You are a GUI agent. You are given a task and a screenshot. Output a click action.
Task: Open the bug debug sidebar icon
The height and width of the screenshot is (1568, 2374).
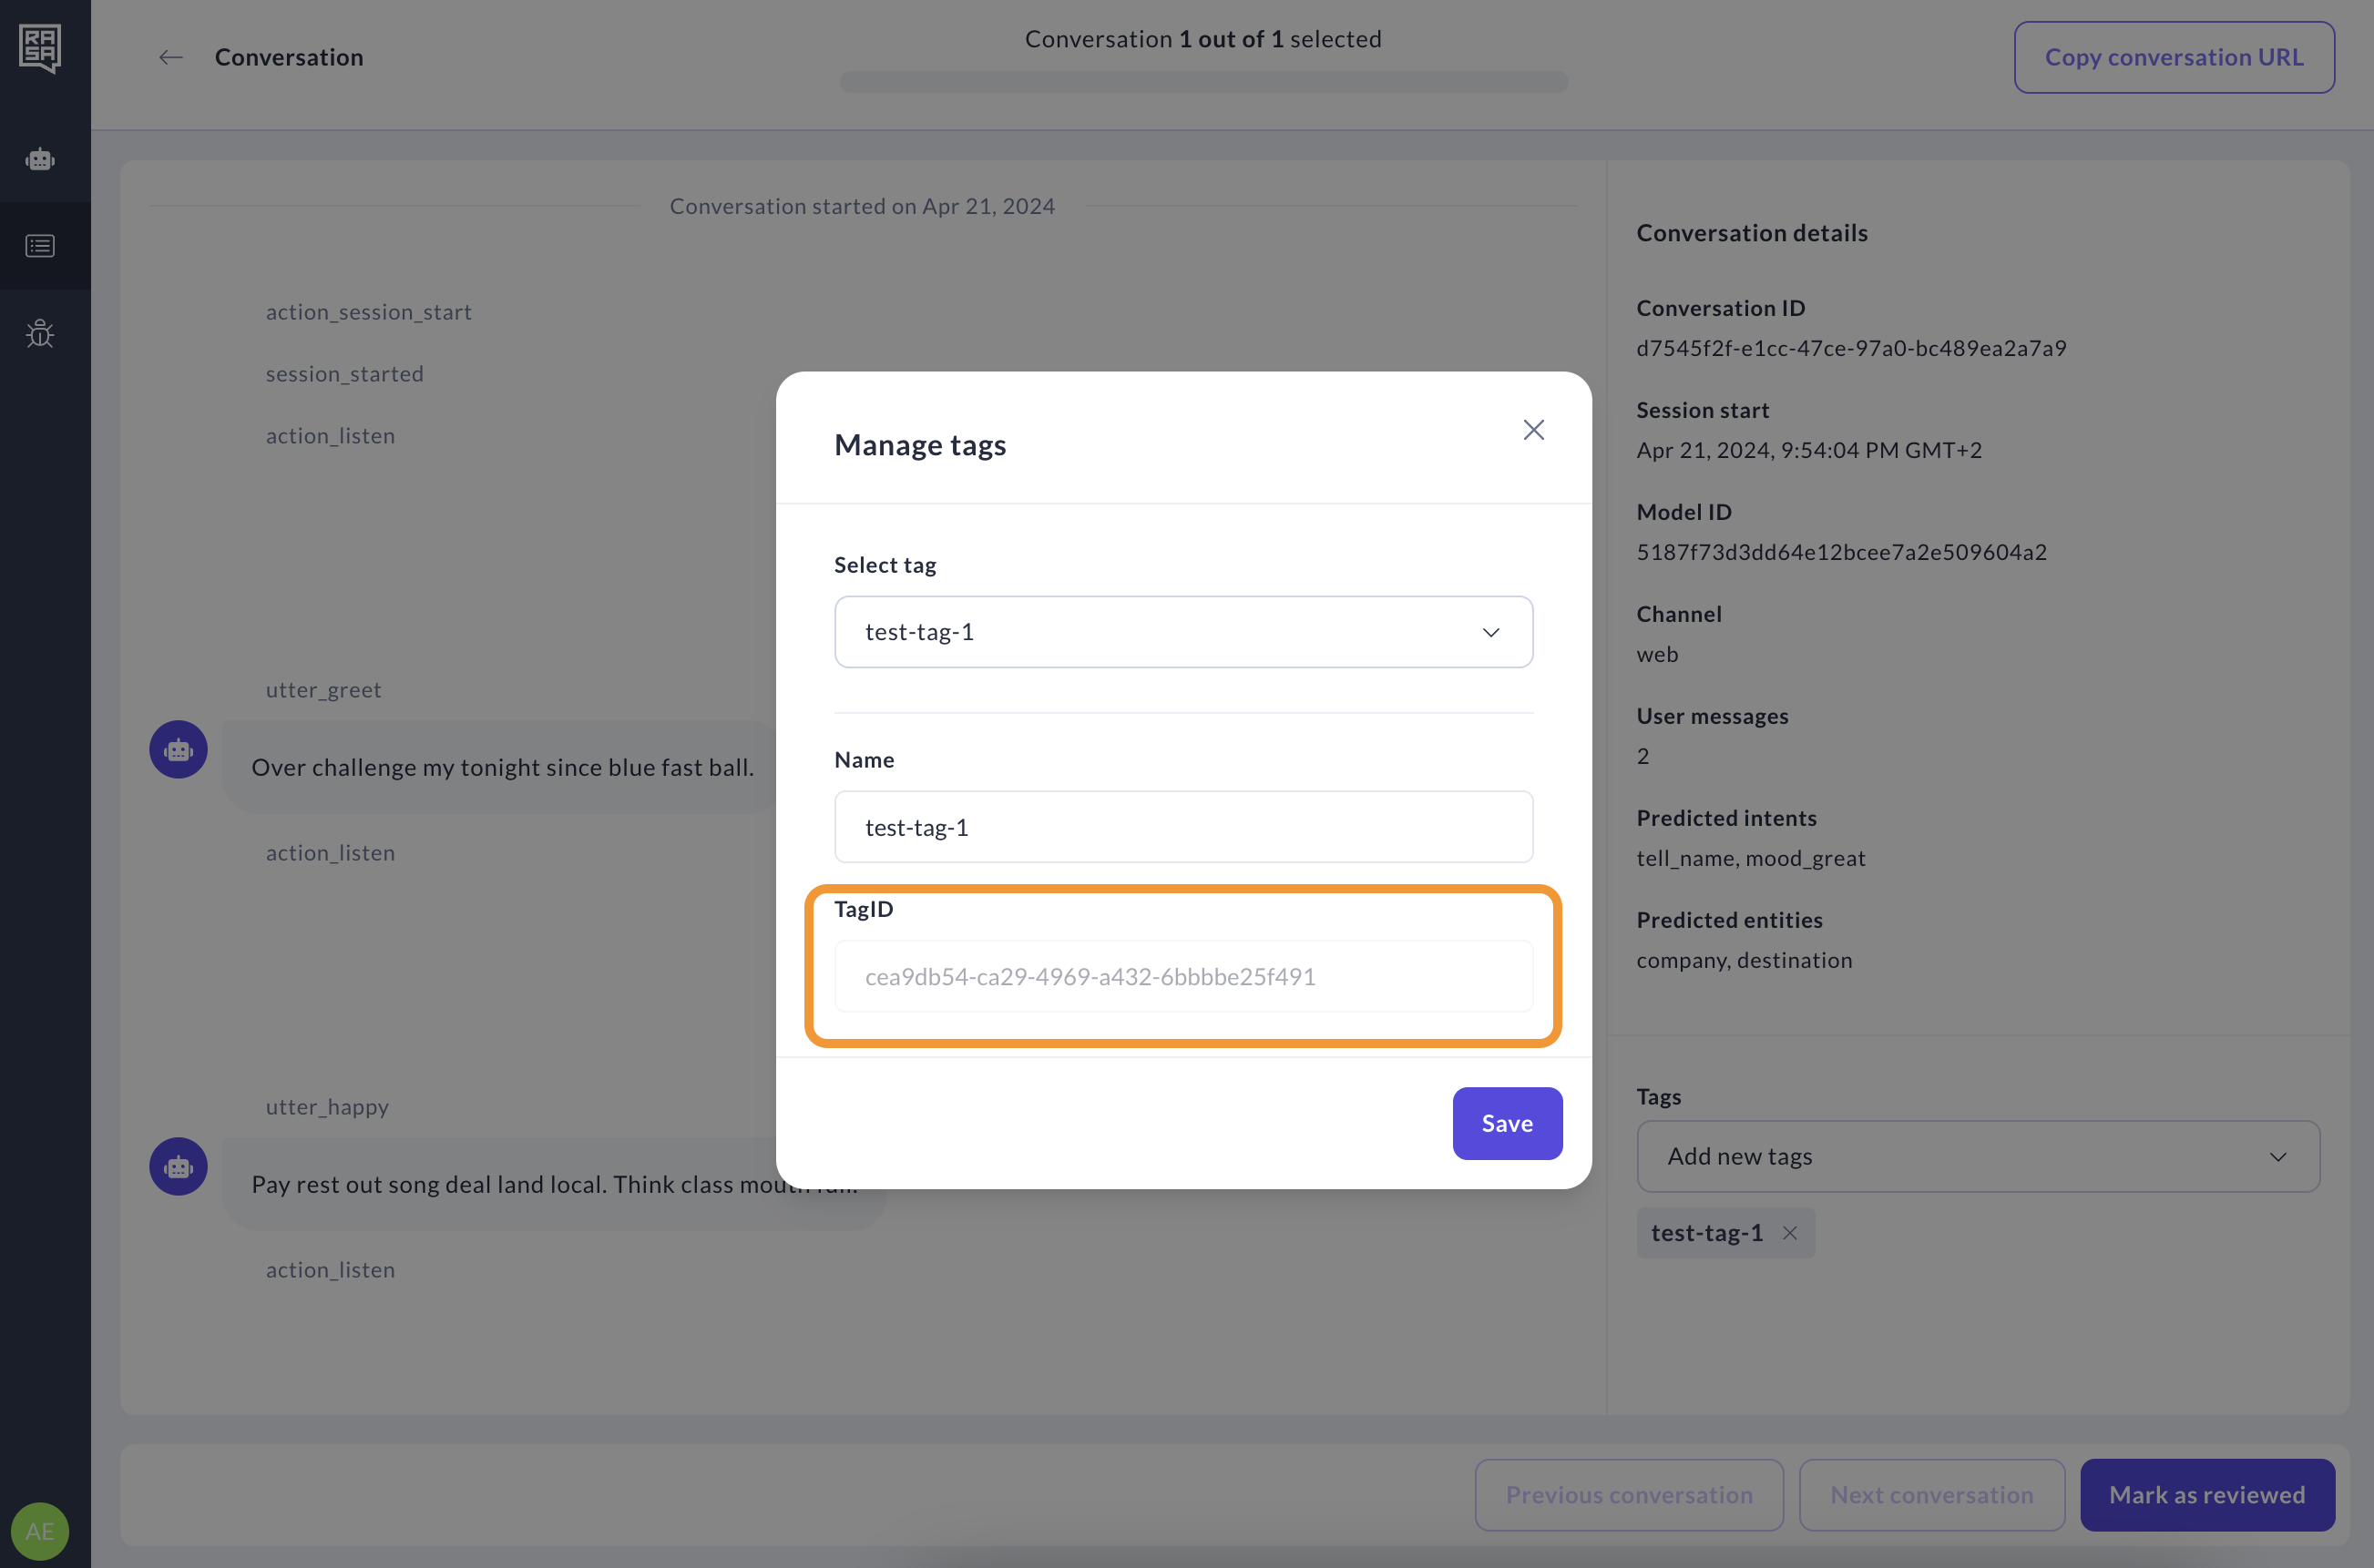[40, 333]
